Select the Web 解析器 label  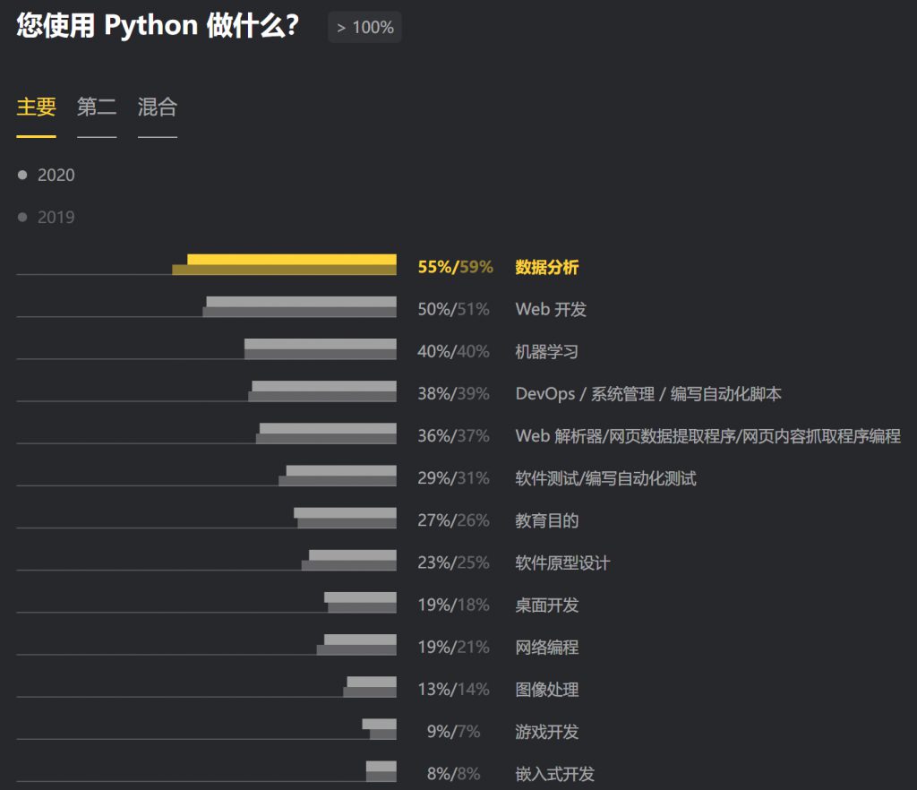(x=707, y=436)
